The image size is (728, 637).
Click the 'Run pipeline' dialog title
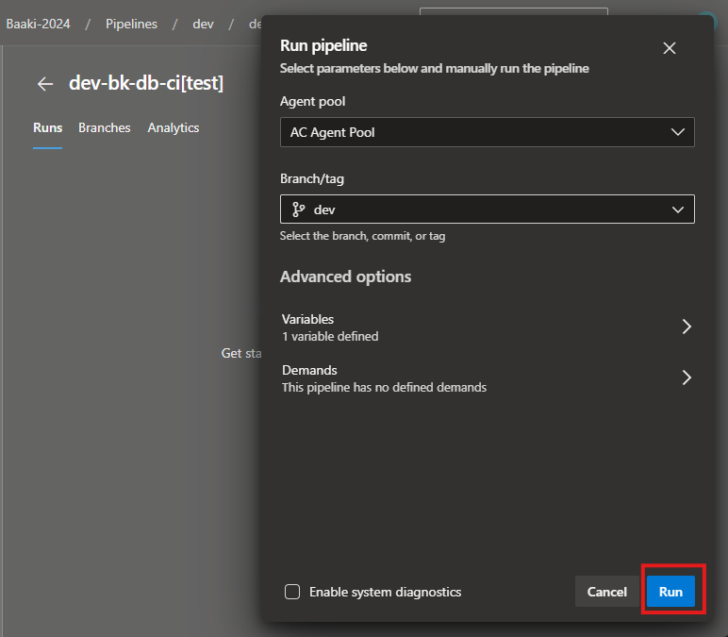coord(323,45)
